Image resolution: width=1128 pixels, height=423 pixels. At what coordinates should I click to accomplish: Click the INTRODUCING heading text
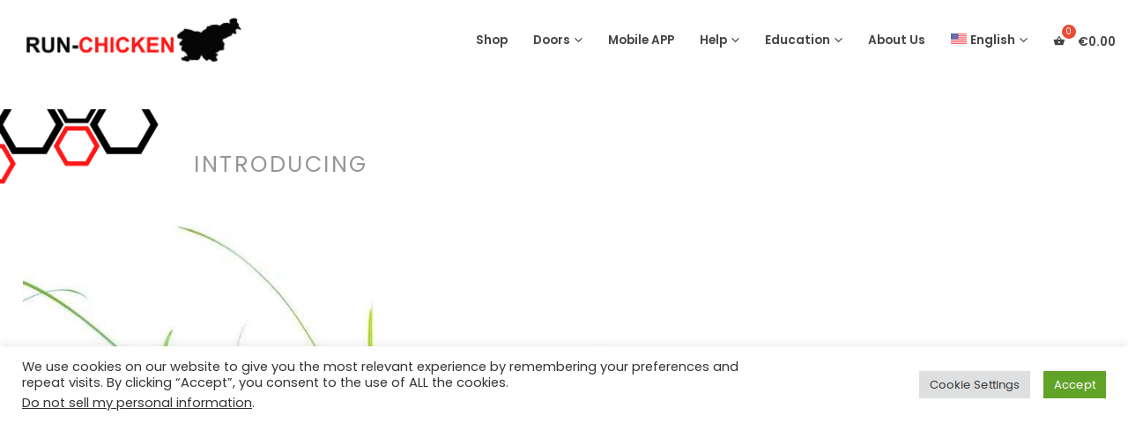[280, 164]
